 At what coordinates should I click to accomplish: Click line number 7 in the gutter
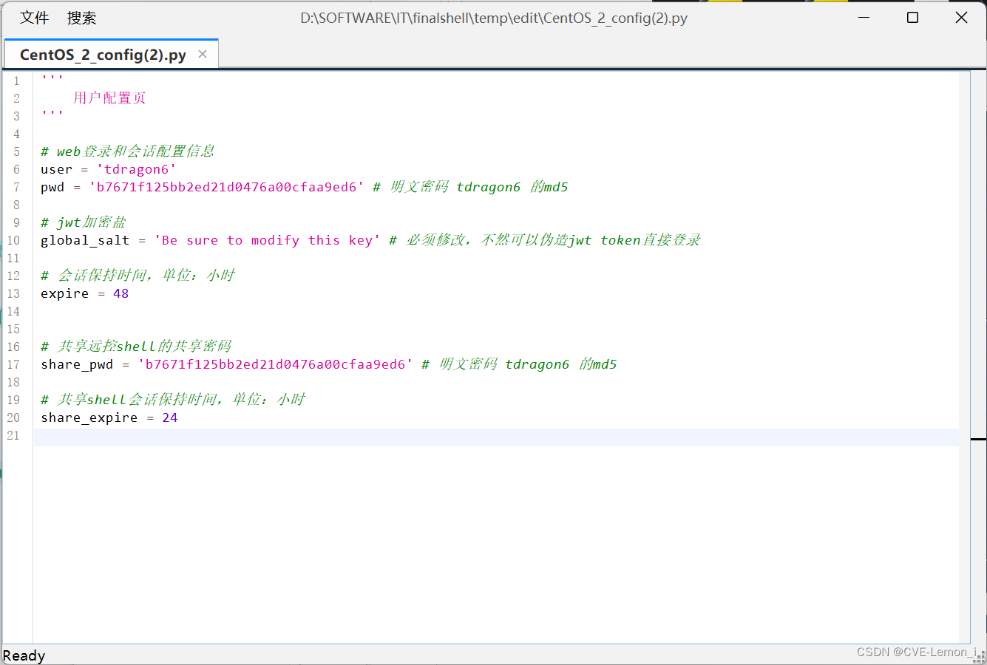click(x=16, y=187)
